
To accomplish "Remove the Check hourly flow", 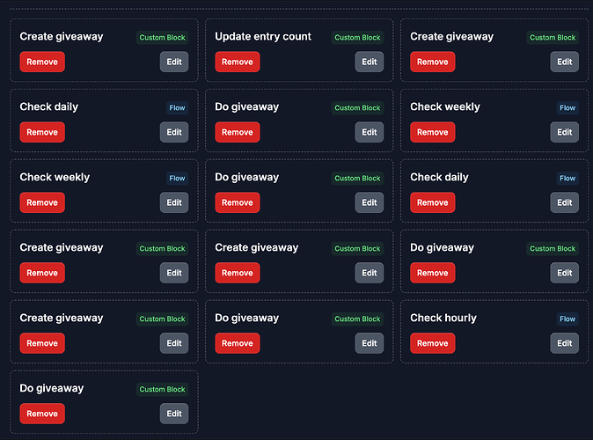I will [x=432, y=343].
